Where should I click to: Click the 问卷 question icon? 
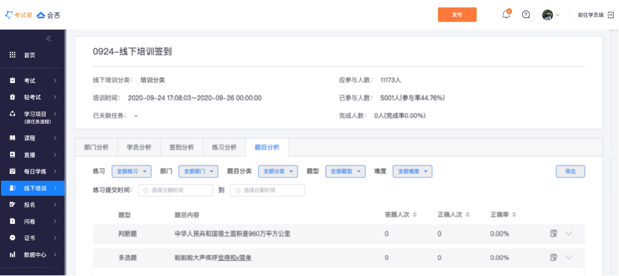click(12, 221)
